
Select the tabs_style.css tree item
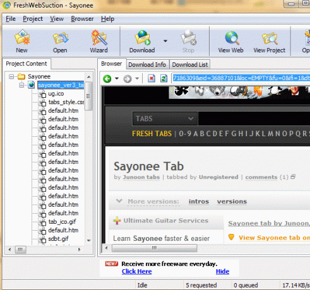[66, 102]
